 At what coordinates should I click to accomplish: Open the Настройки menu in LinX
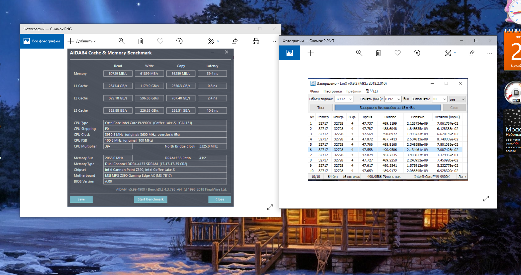333,91
